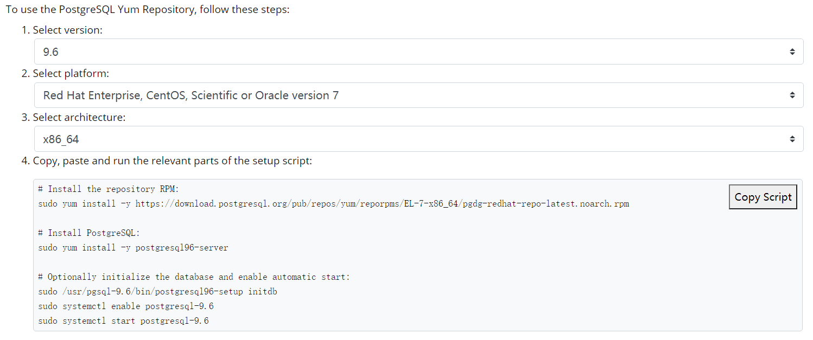Click the postgresql96-setup initdb command line

[158, 291]
